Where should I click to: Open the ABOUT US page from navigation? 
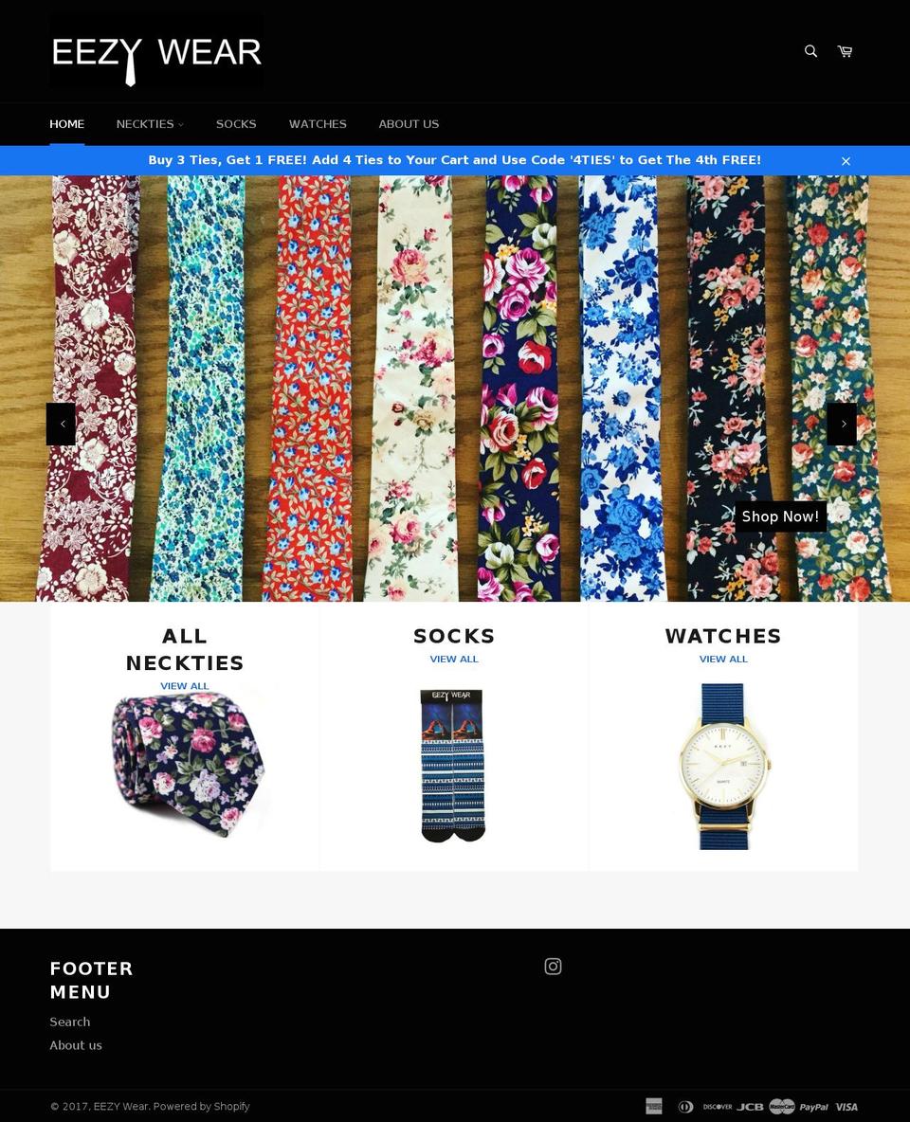[409, 124]
